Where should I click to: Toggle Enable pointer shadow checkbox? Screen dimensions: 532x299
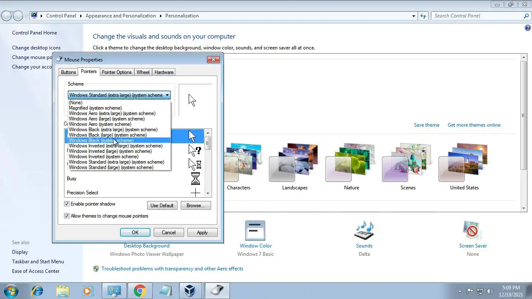click(x=66, y=204)
